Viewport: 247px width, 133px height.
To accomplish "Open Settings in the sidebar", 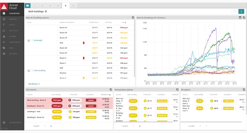I will pyautogui.click(x=12, y=54).
